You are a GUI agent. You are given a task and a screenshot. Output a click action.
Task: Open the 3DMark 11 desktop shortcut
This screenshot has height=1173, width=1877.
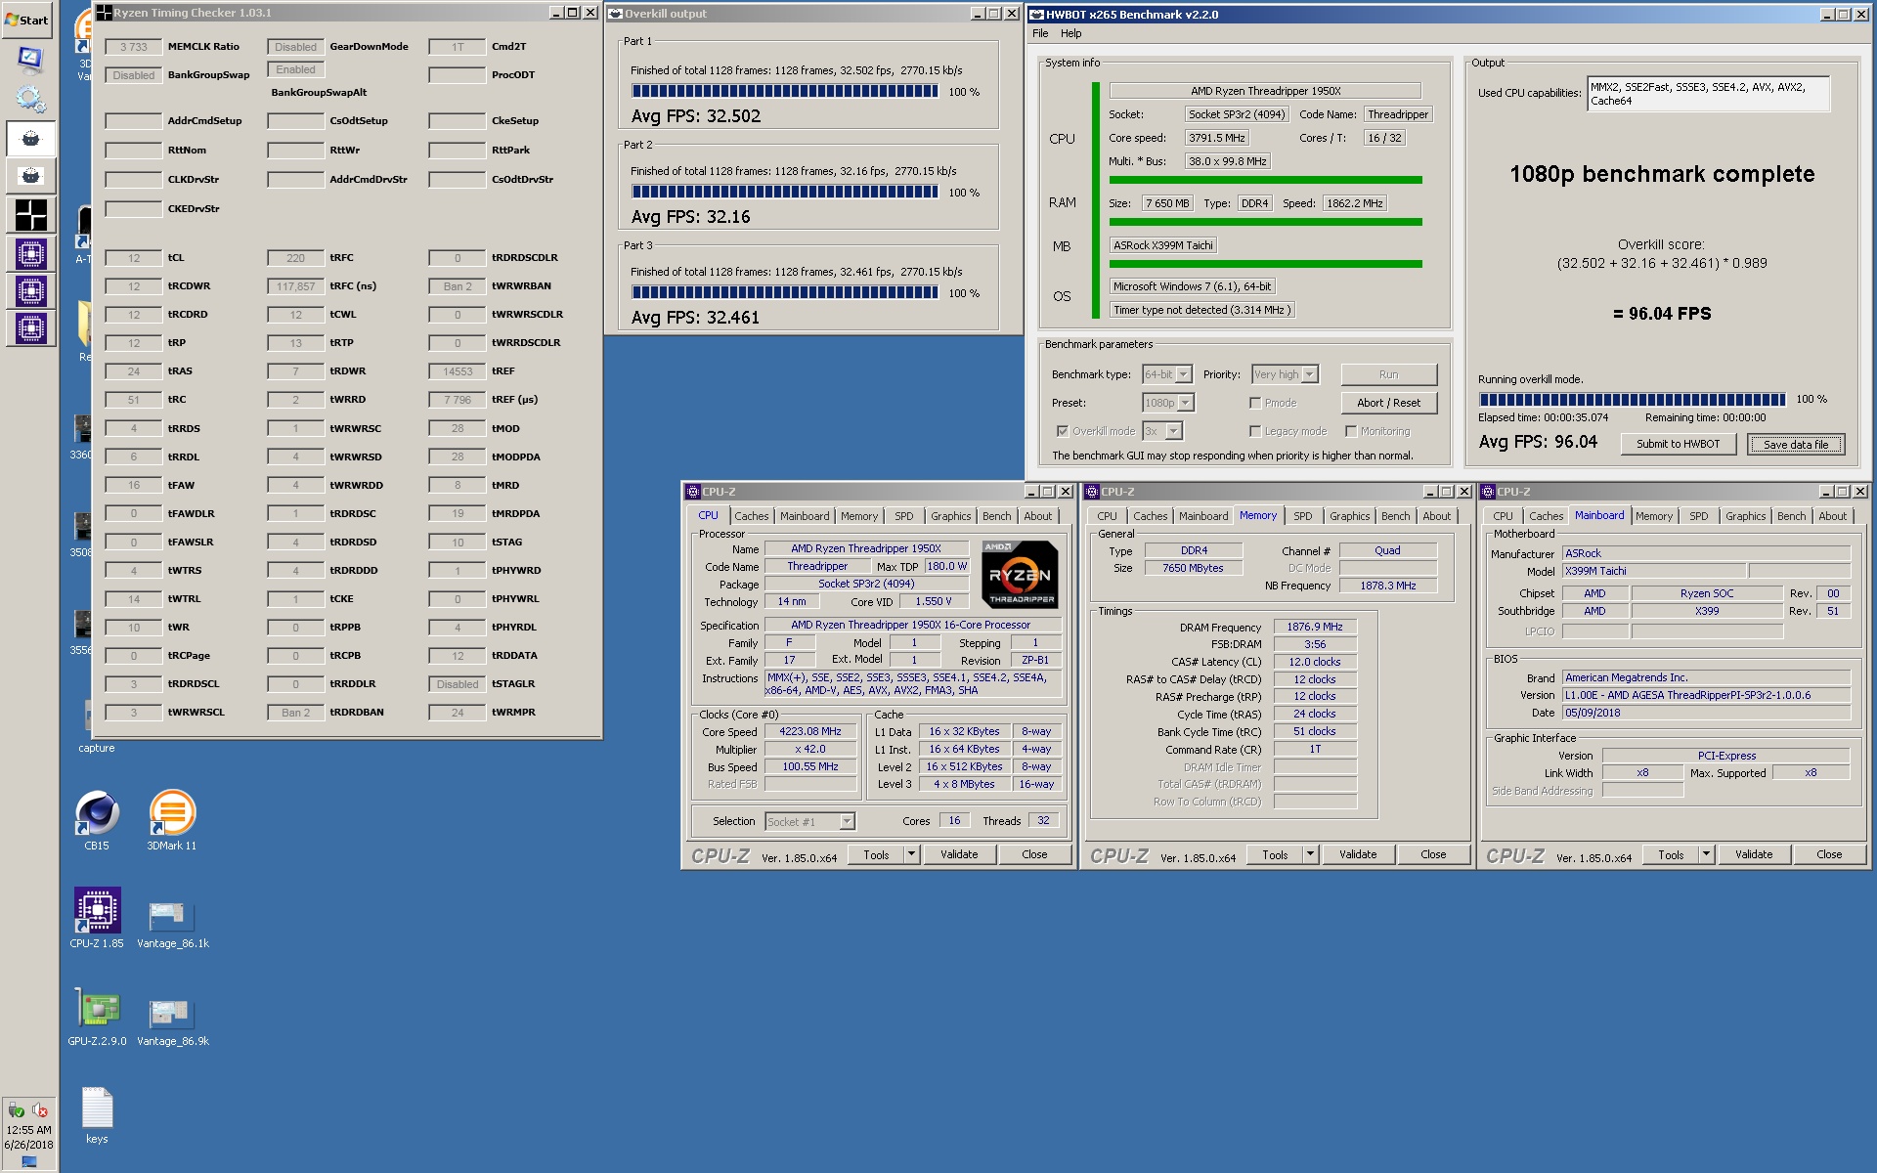click(172, 821)
